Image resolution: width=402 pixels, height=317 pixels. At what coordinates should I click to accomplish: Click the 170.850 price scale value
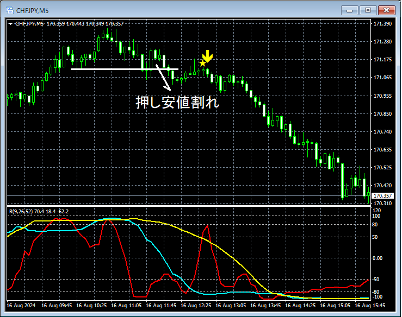pos(383,114)
